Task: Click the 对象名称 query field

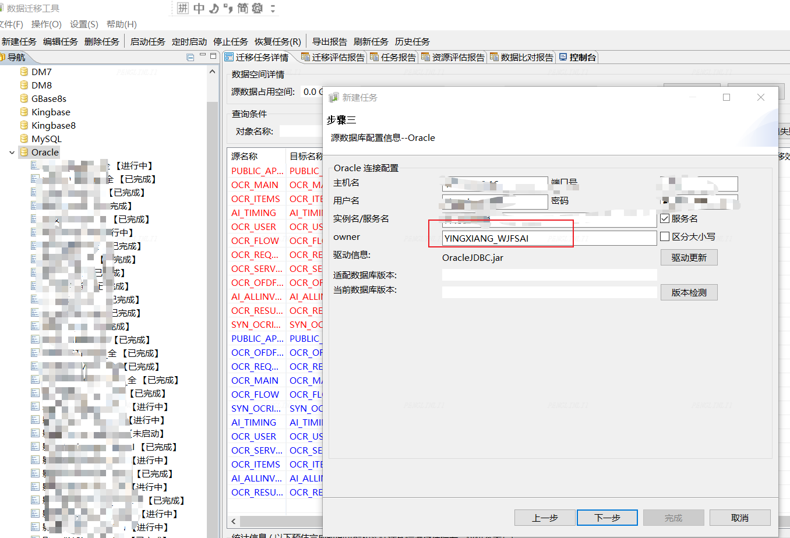Action: (x=301, y=131)
